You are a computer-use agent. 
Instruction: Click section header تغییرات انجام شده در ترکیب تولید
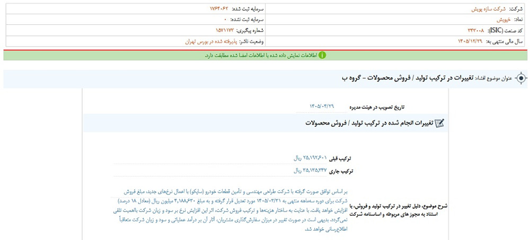[369, 123]
